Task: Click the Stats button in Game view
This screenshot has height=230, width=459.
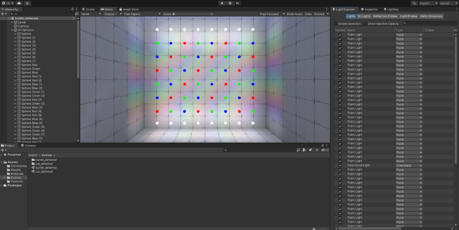Action: tap(308, 14)
